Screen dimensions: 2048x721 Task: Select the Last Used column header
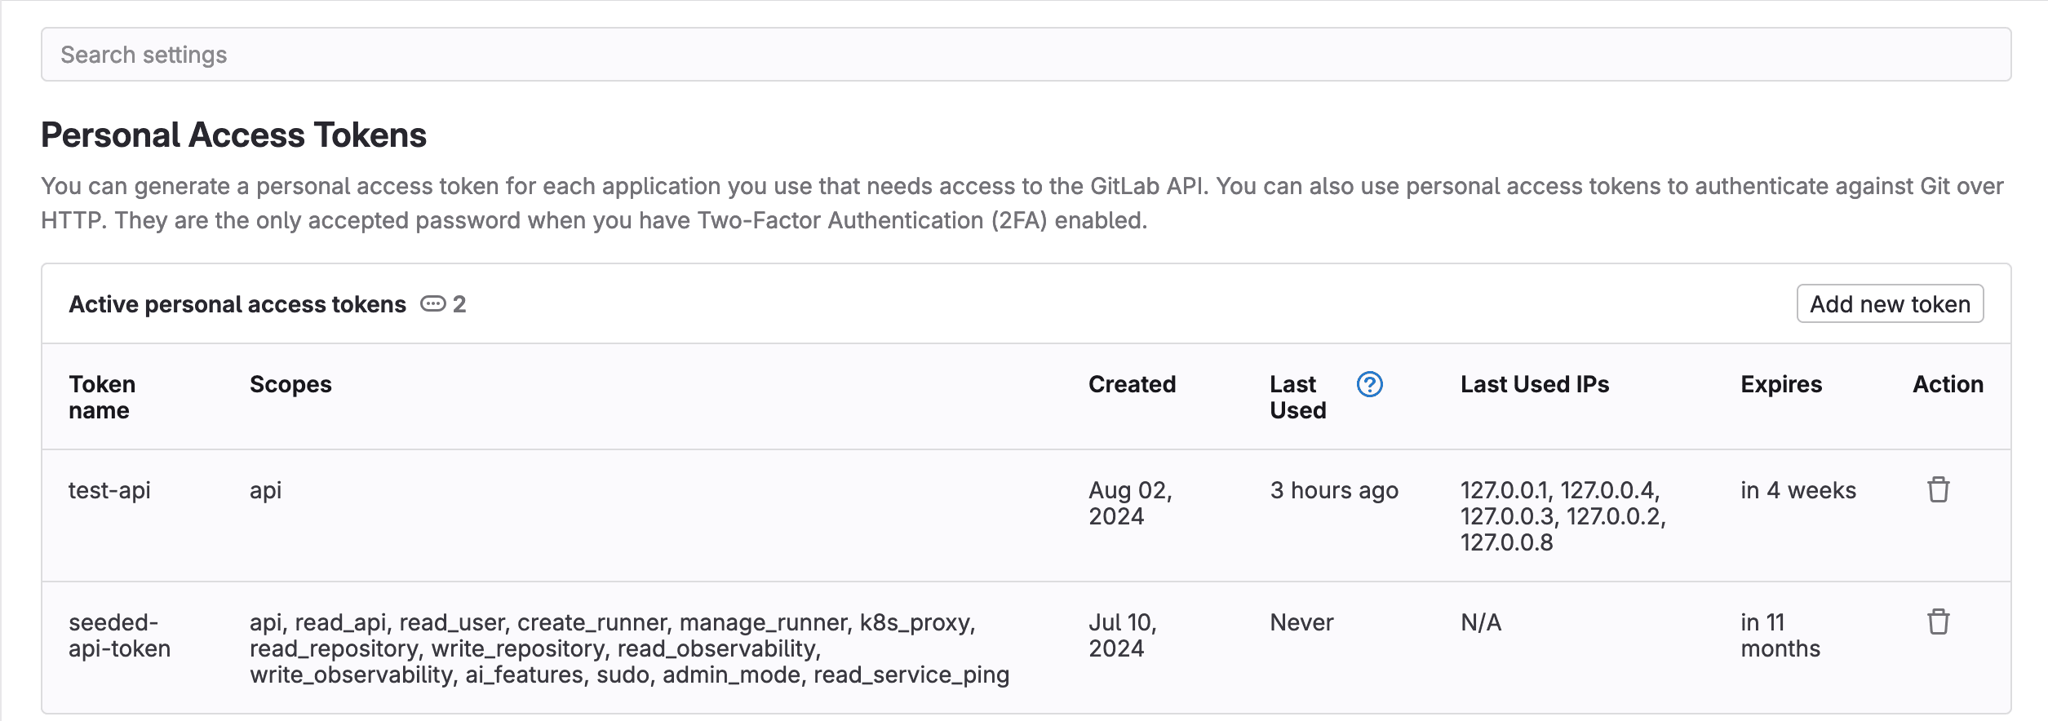[1297, 397]
